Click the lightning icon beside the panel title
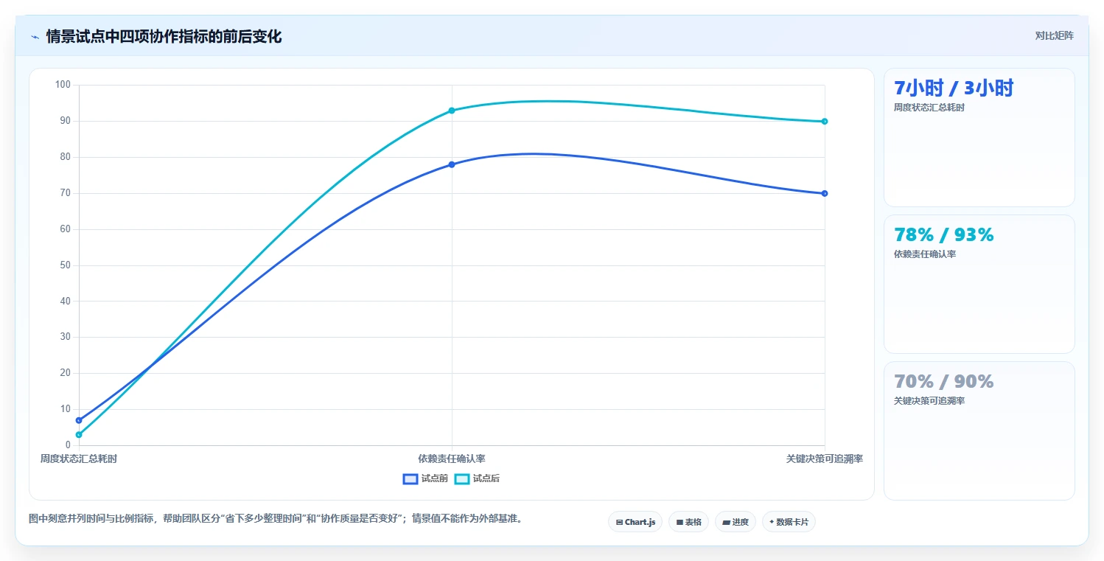Image resolution: width=1104 pixels, height=561 pixels. (35, 37)
